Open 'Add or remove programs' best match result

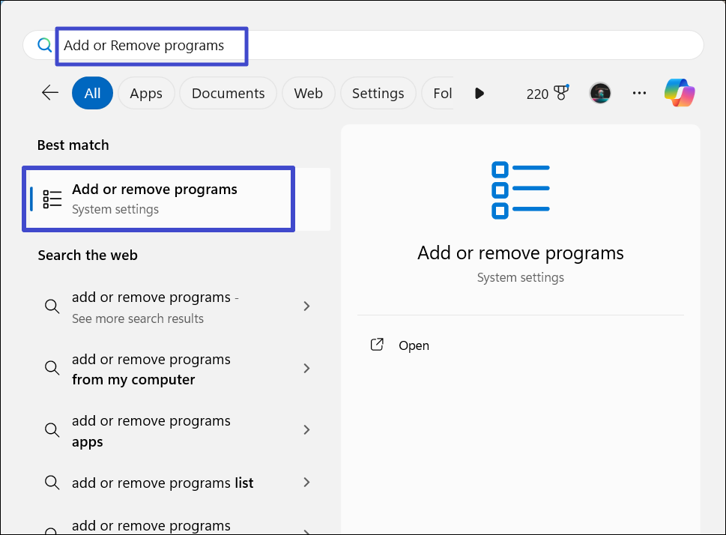pos(178,199)
